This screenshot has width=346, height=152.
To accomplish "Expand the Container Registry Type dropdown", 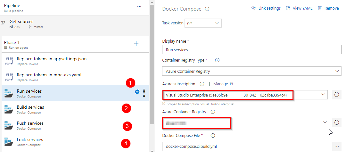I will [x=252, y=71].
